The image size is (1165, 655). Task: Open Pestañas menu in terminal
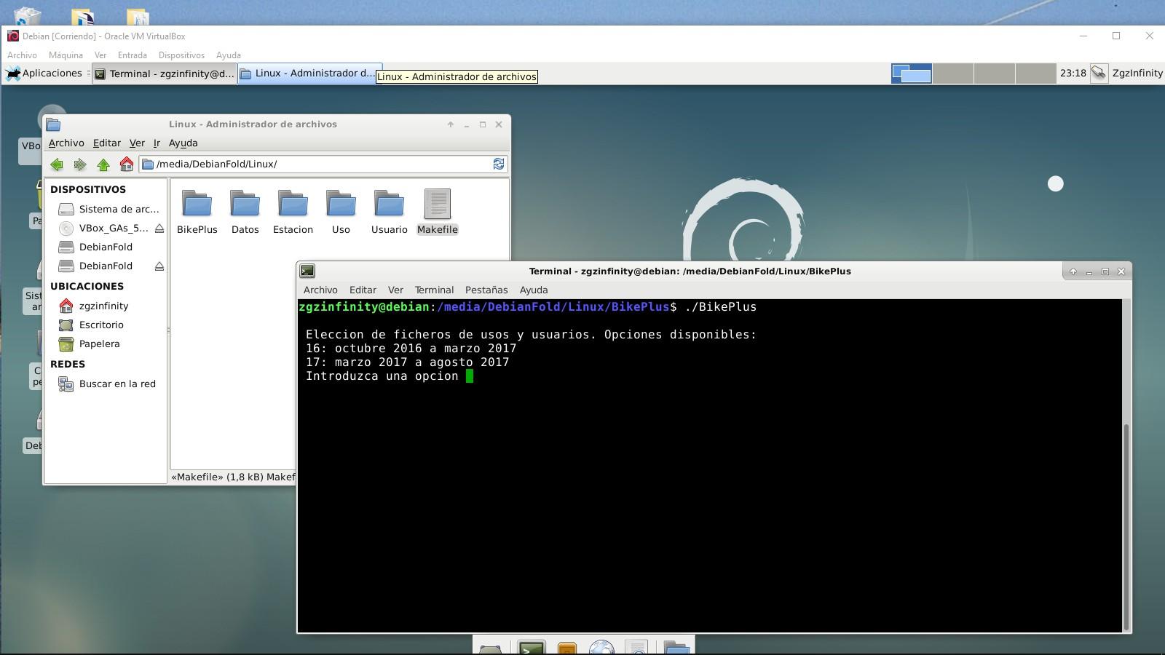pos(486,290)
